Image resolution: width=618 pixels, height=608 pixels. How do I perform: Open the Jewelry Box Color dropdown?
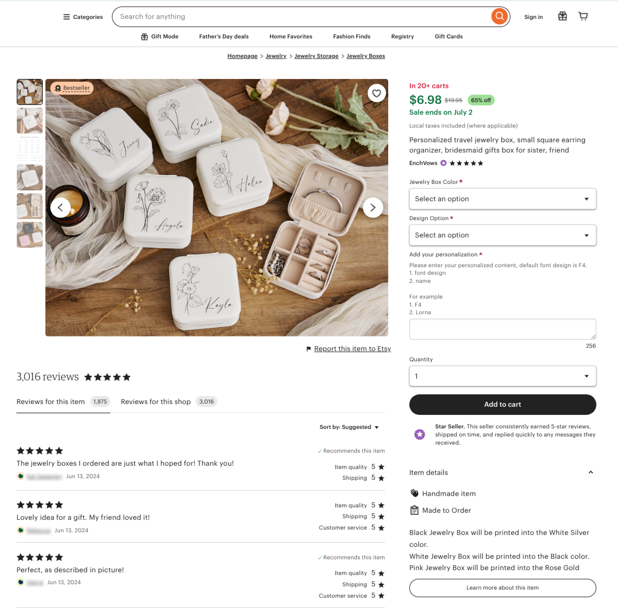[502, 199]
